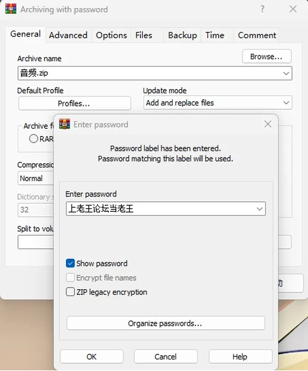The height and width of the screenshot is (371, 308).
Task: Go to the Comment tab
Action: pos(257,35)
